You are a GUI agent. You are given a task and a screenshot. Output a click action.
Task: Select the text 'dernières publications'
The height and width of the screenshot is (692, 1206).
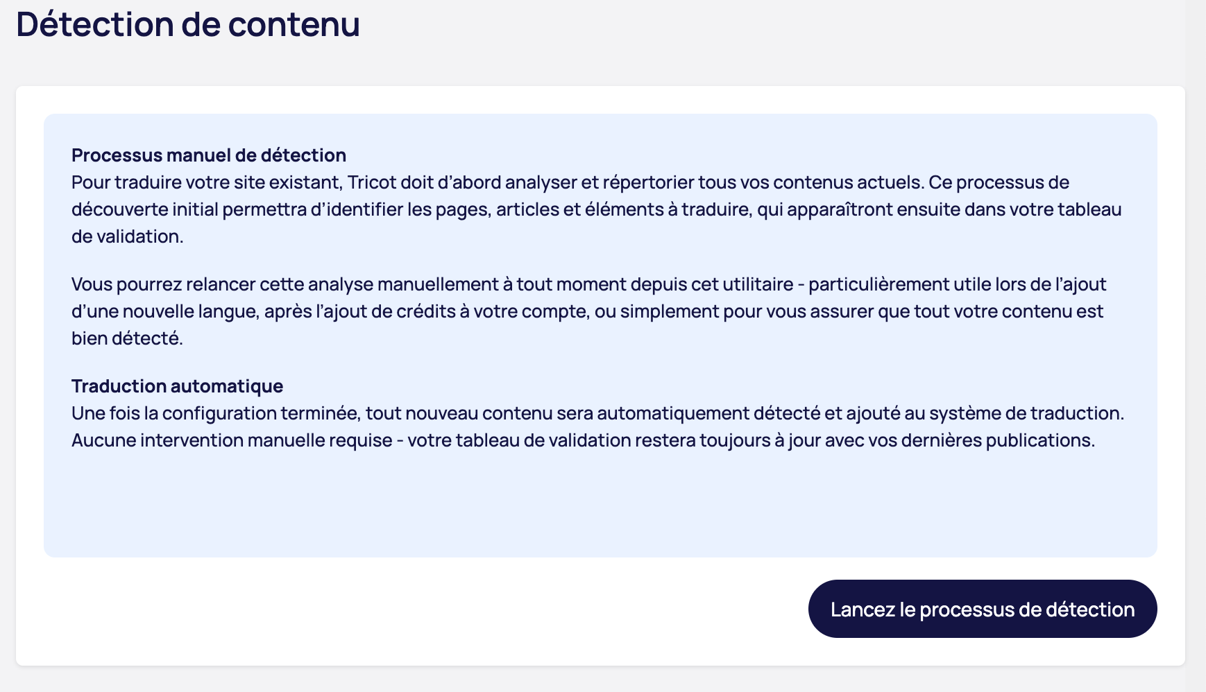(x=999, y=439)
